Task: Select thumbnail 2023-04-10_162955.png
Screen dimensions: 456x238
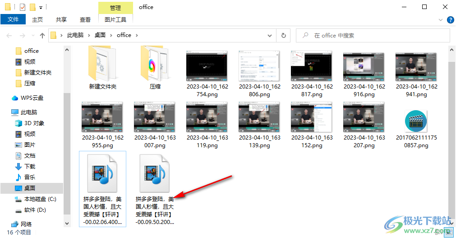Action: pos(102,117)
